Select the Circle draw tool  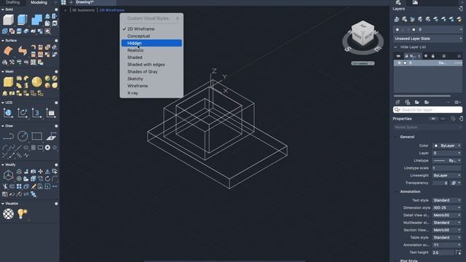click(x=23, y=136)
